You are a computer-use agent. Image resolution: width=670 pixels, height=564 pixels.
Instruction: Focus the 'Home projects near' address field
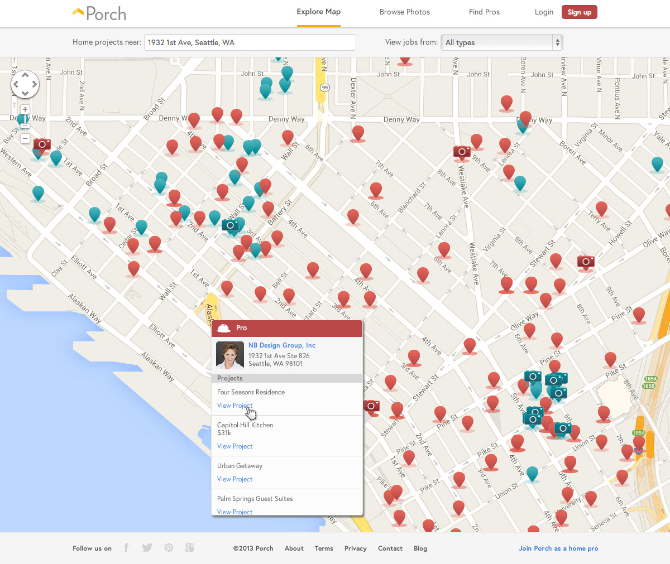click(250, 42)
